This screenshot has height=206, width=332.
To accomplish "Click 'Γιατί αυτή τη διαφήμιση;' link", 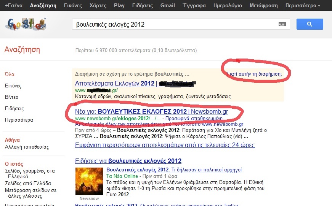I will [254, 74].
